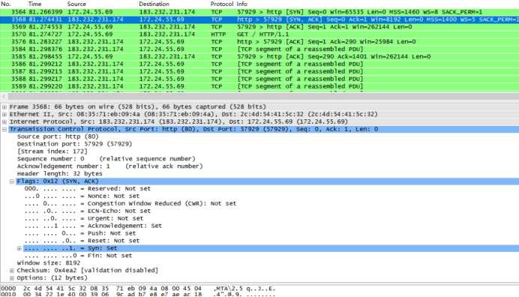Screen dimensions: 519x297
Task: Select the Destination port: 57929 field
Action: coord(74,144)
